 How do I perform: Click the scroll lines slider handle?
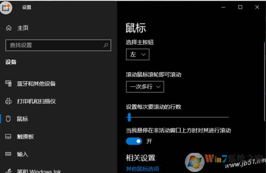coord(129,117)
